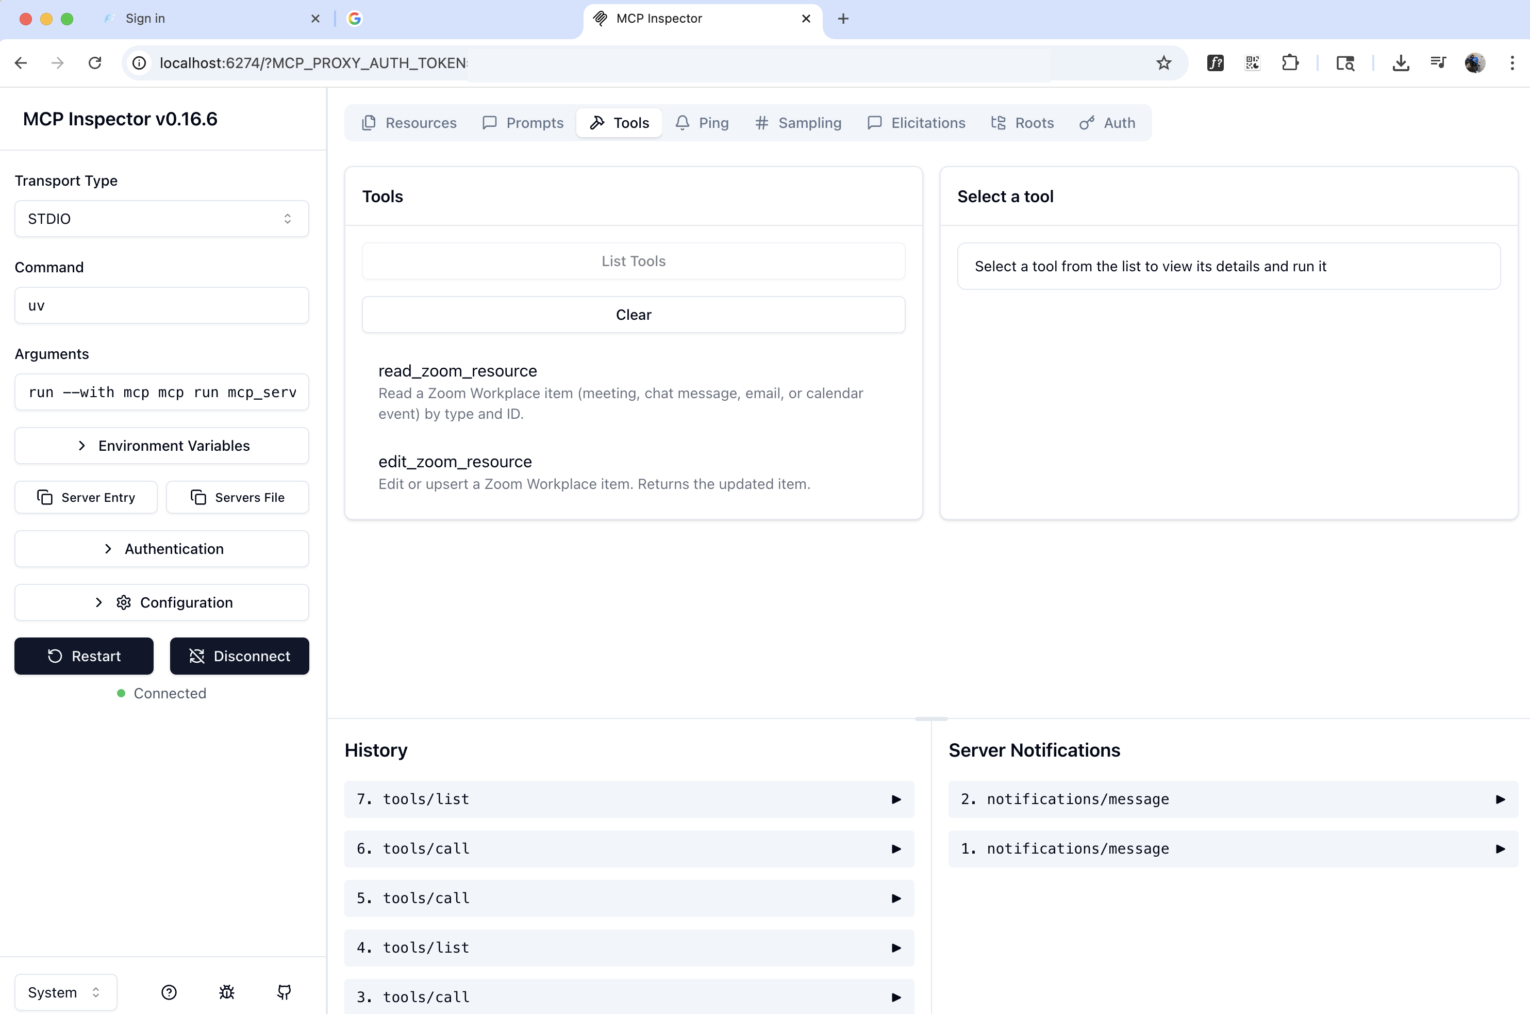Select the edit_zoom_resource tool
This screenshot has width=1530, height=1014.
634,472
